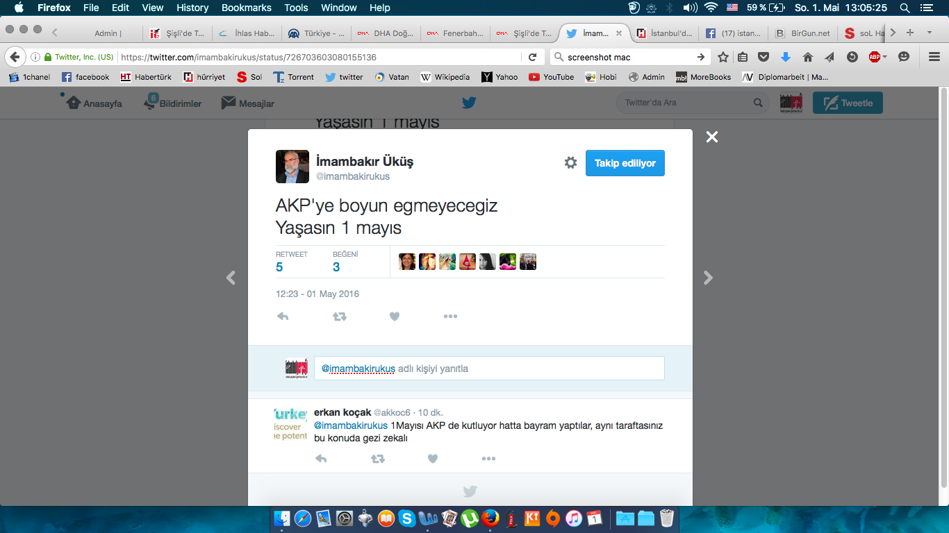Close the tweet overlay with the X
Image resolution: width=949 pixels, height=533 pixels.
click(x=711, y=137)
